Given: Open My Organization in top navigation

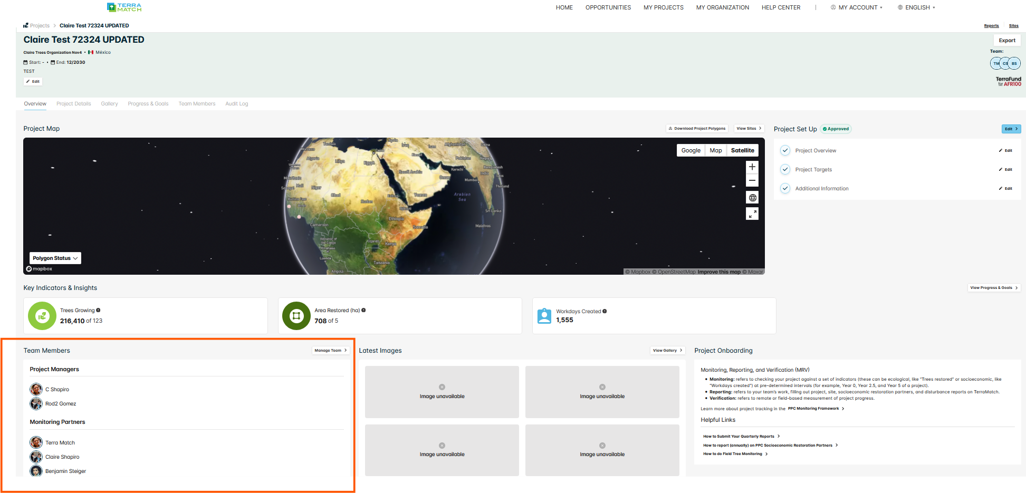Looking at the screenshot, I should [x=723, y=7].
